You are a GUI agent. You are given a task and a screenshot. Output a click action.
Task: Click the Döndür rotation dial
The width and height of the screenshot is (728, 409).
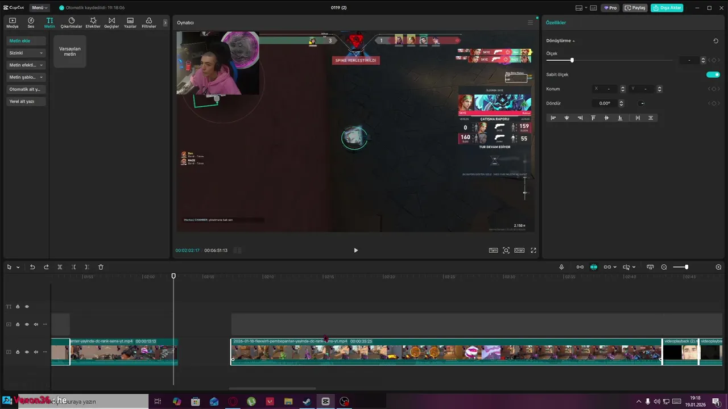642,103
